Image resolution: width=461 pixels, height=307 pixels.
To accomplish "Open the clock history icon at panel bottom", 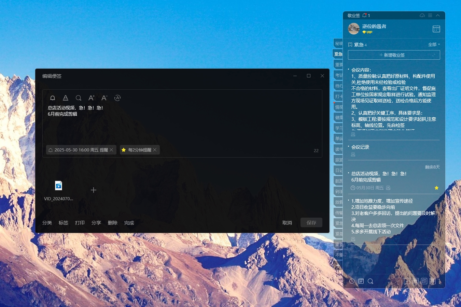I will [x=352, y=281].
